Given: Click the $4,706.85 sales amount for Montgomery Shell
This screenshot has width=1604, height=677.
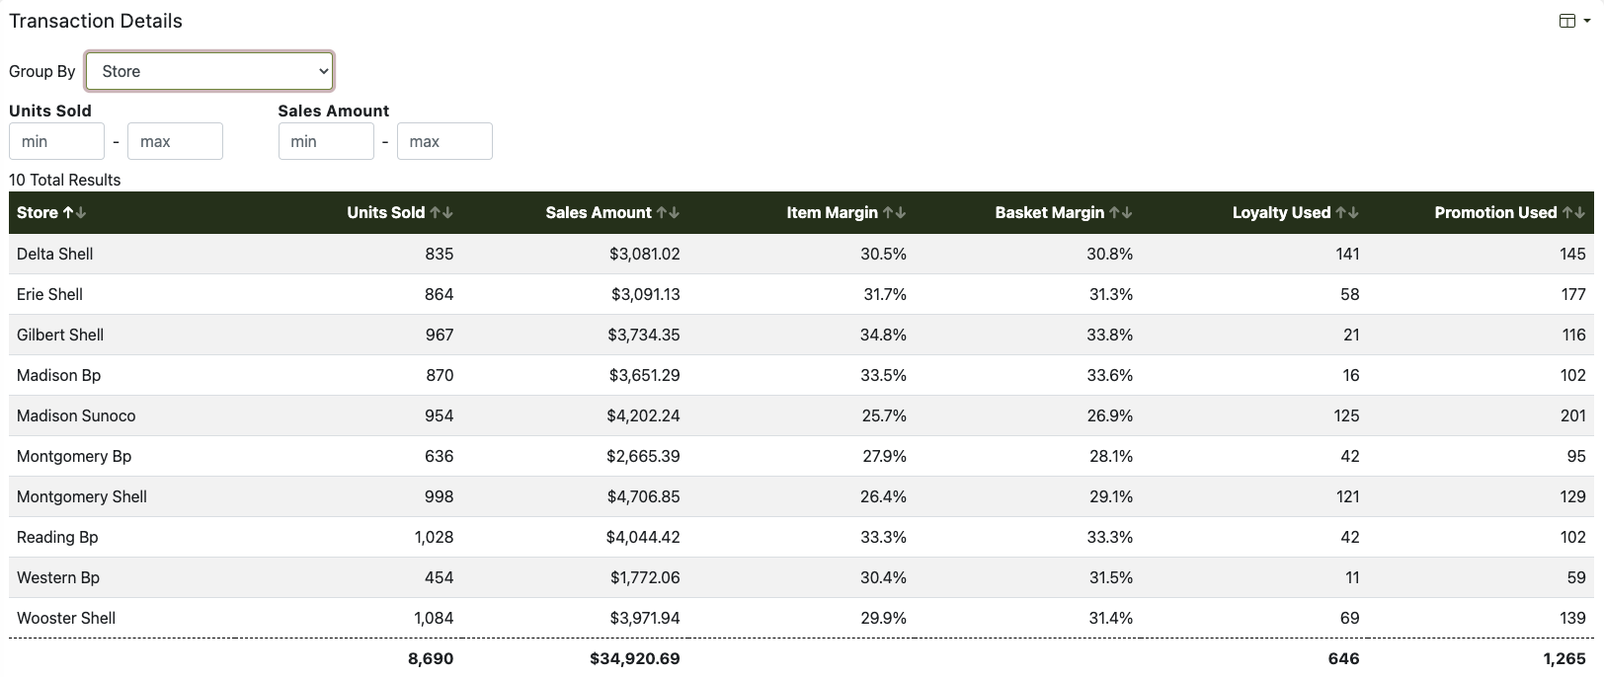Looking at the screenshot, I should 644,496.
